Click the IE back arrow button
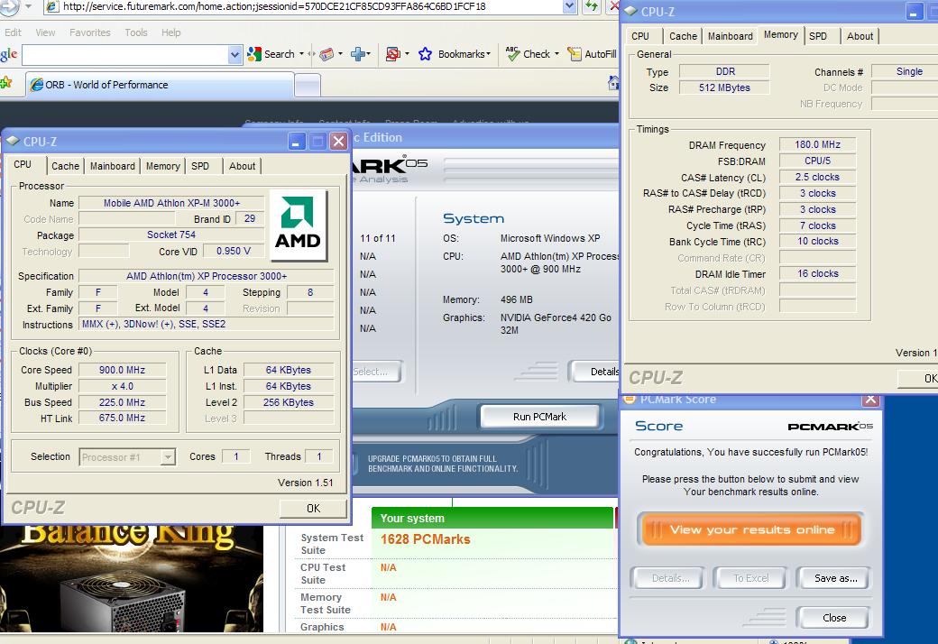This screenshot has height=644, width=938. 8,7
